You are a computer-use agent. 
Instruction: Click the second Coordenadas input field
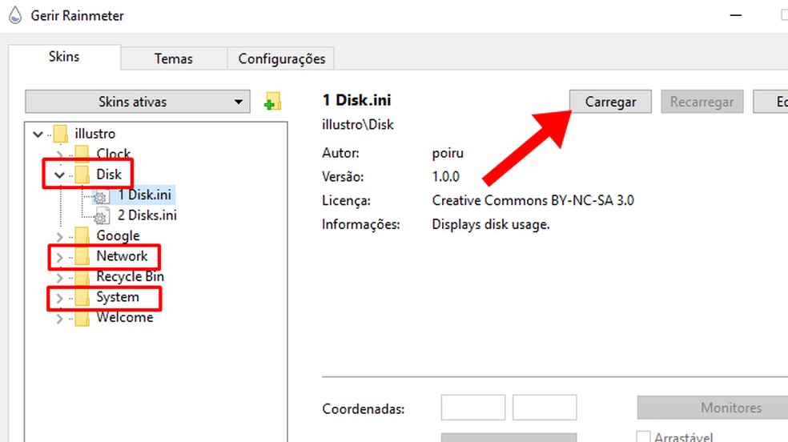[x=545, y=408]
